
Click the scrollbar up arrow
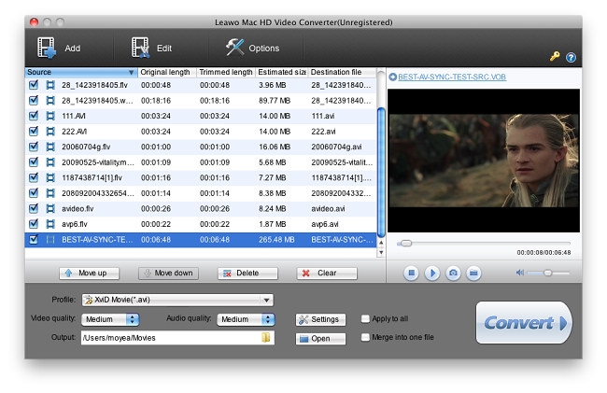pos(381,243)
